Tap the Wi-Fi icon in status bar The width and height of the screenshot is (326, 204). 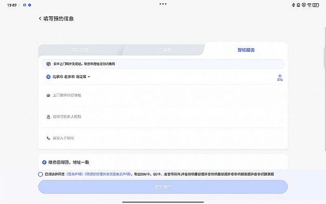[309, 5]
